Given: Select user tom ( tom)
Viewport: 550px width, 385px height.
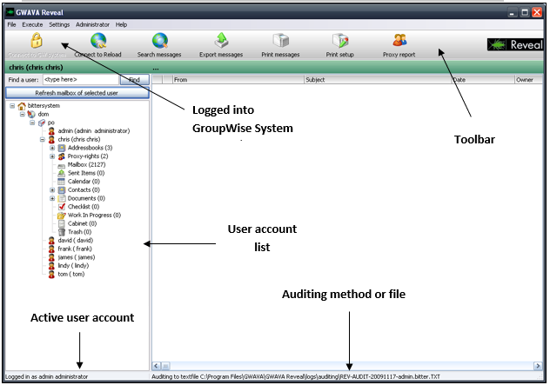Looking at the screenshot, I should click(70, 274).
